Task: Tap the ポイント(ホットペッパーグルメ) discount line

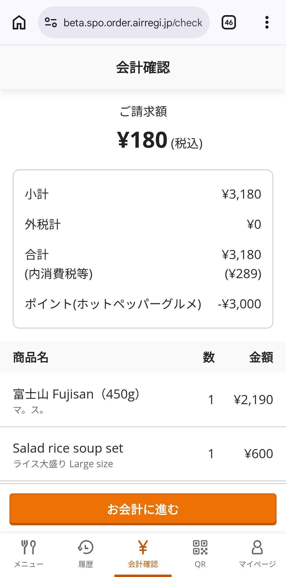Action: coord(143,304)
